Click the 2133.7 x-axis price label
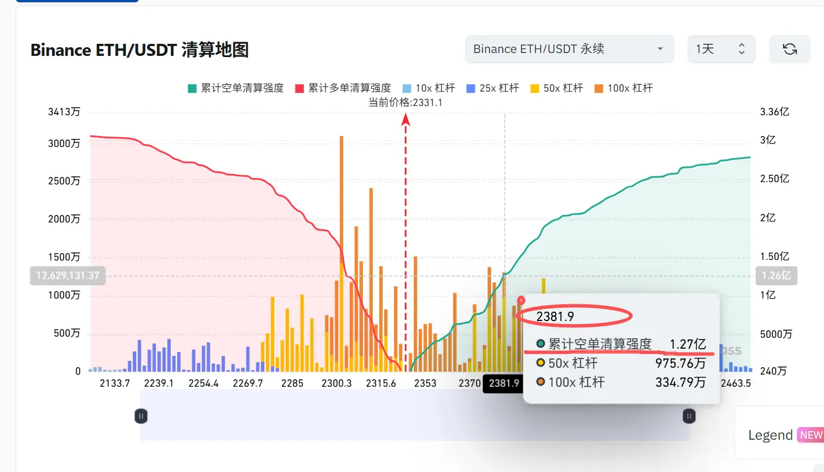 click(115, 383)
